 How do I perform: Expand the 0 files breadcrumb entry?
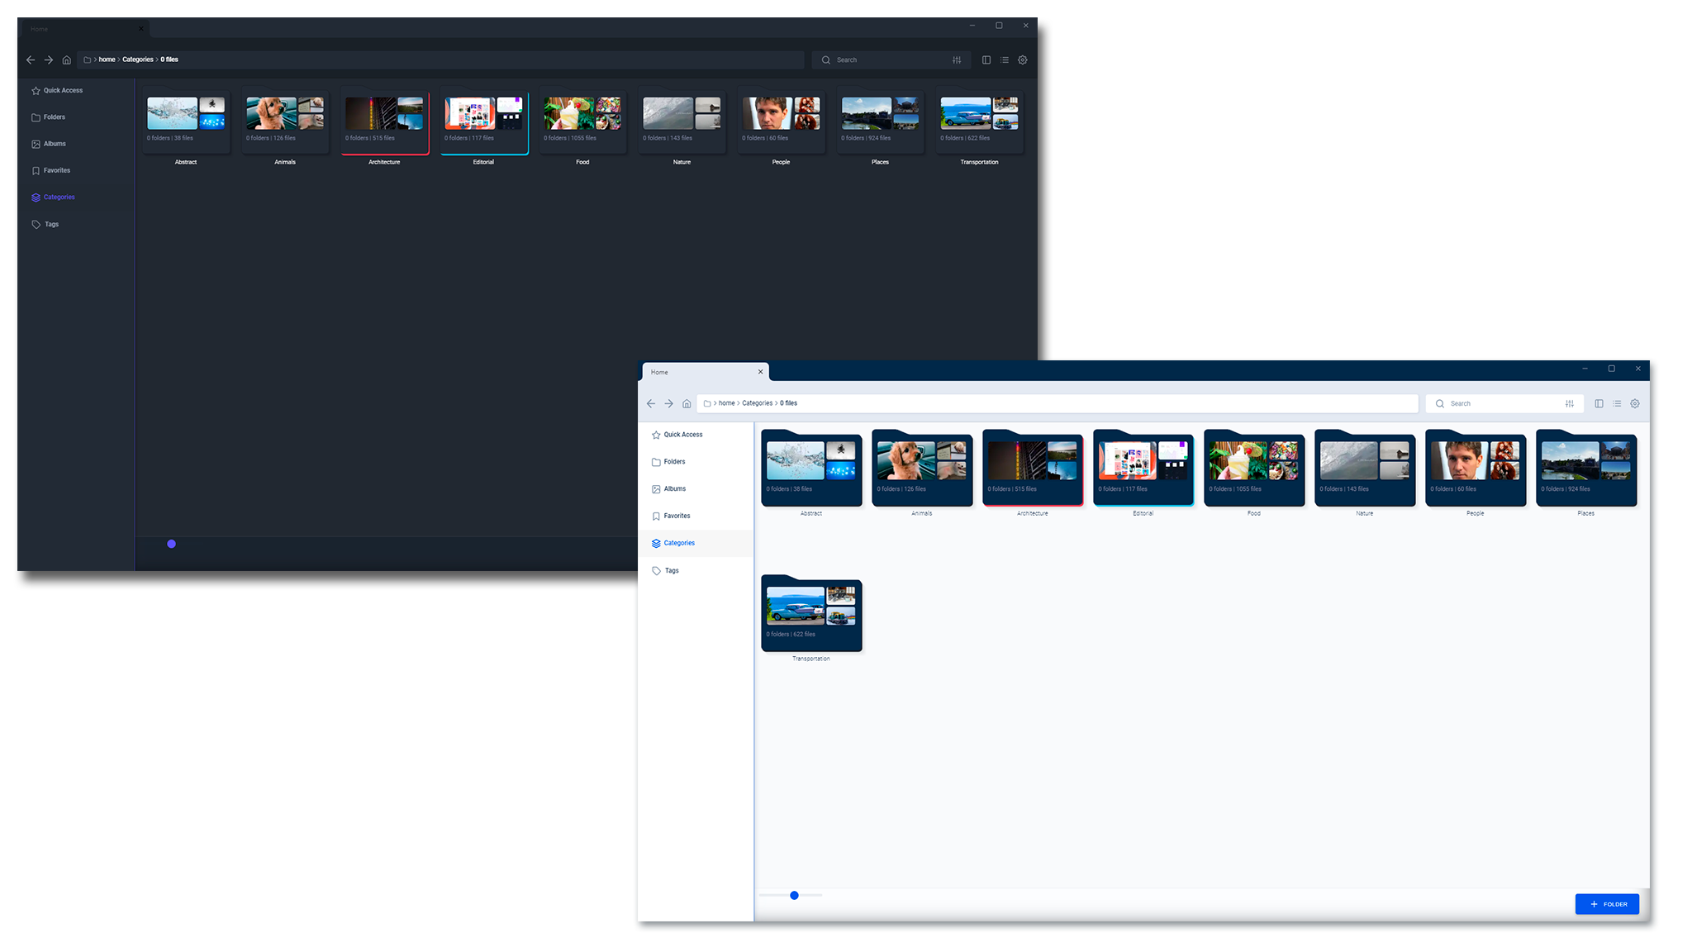point(788,403)
